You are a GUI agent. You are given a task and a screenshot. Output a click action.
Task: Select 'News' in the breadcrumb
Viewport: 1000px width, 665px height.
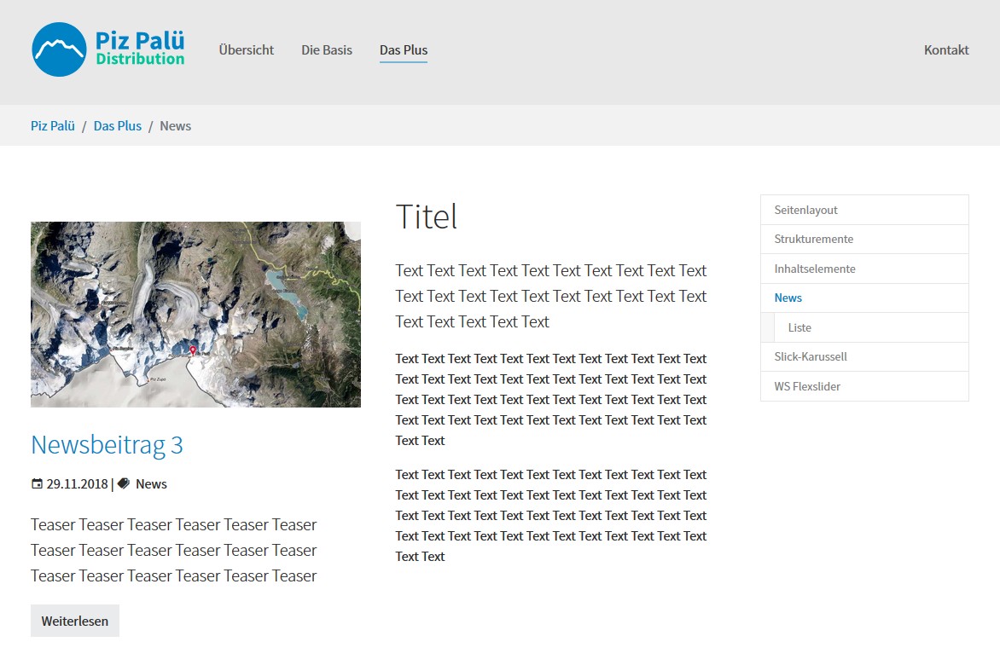(x=175, y=125)
